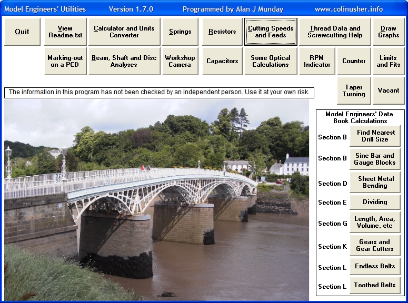Viewport: 408px width, 303px height.
Task: Open Endless Belts calculations
Action: [x=375, y=266]
